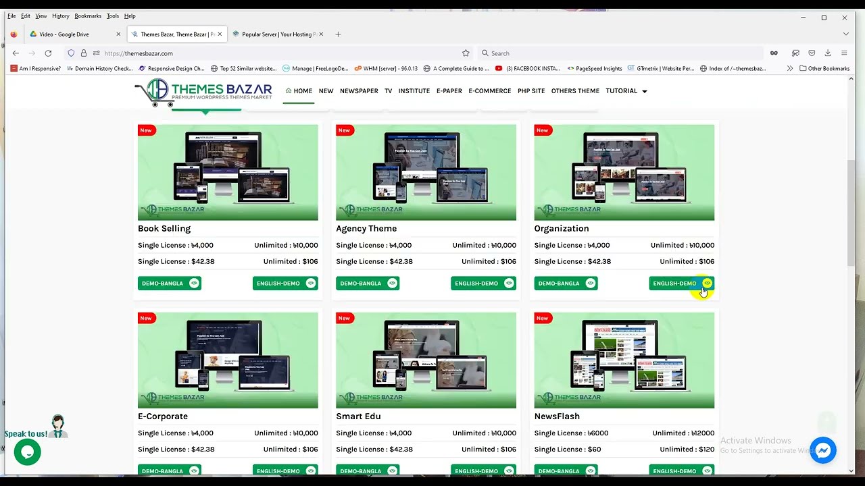This screenshot has width=865, height=486.
Task: Open the Responsive Design Checker bookmark
Action: 172,68
